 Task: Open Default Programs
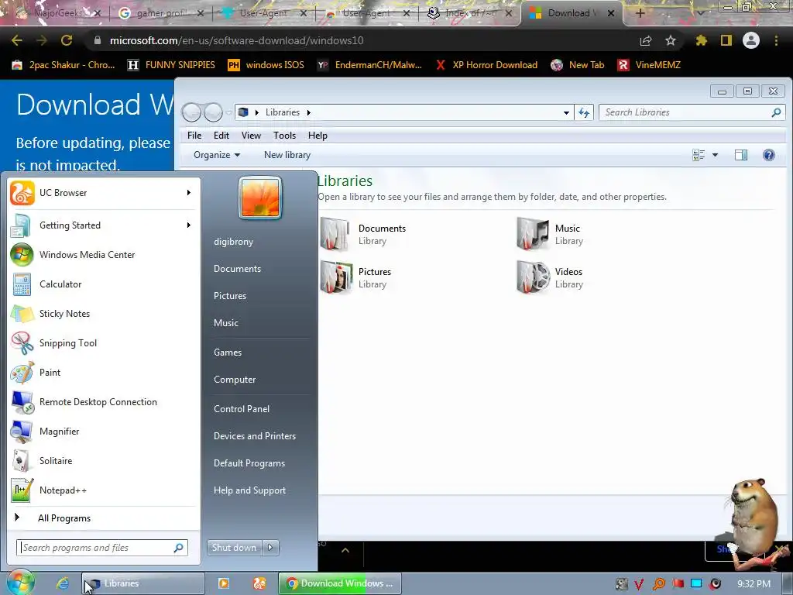pyautogui.click(x=249, y=463)
